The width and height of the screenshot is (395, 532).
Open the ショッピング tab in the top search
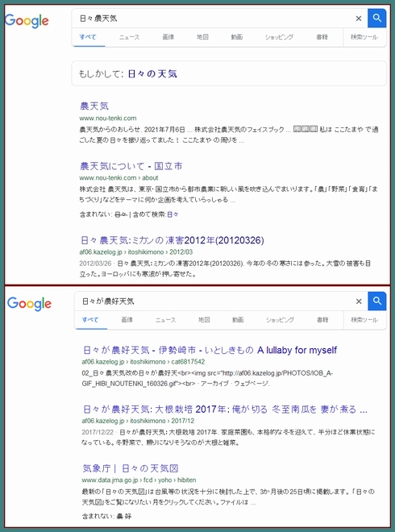[279, 37]
